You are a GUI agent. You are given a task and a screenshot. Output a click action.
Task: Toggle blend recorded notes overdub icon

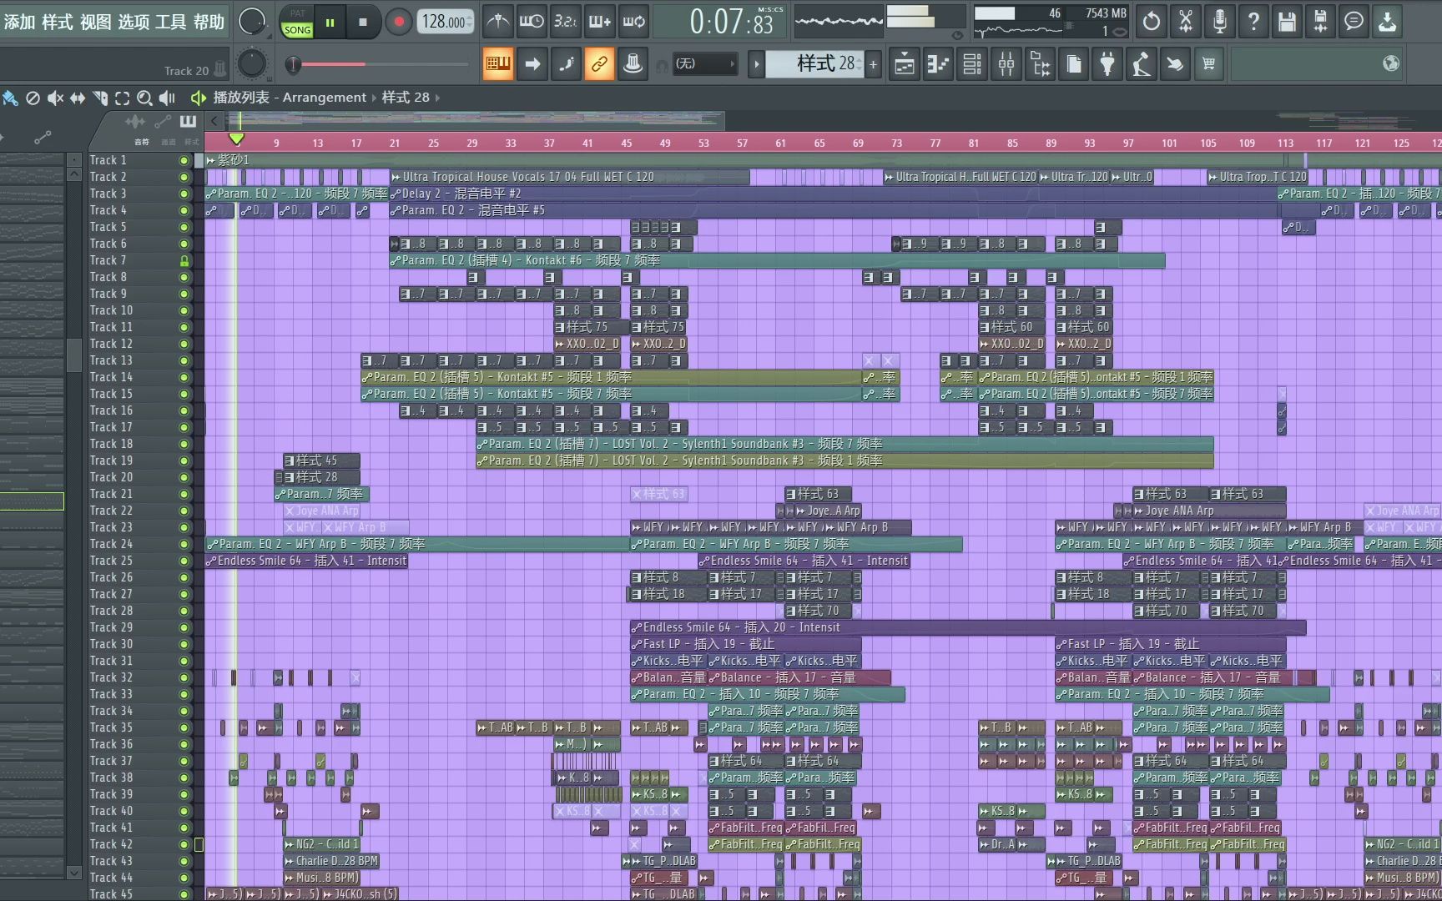click(x=600, y=22)
